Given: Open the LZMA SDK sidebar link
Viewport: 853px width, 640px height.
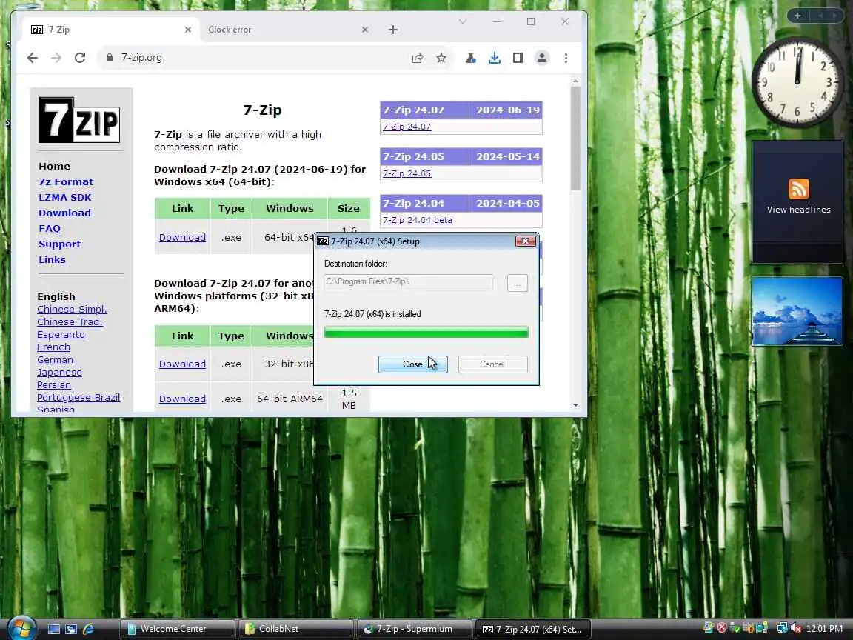Looking at the screenshot, I should point(64,198).
